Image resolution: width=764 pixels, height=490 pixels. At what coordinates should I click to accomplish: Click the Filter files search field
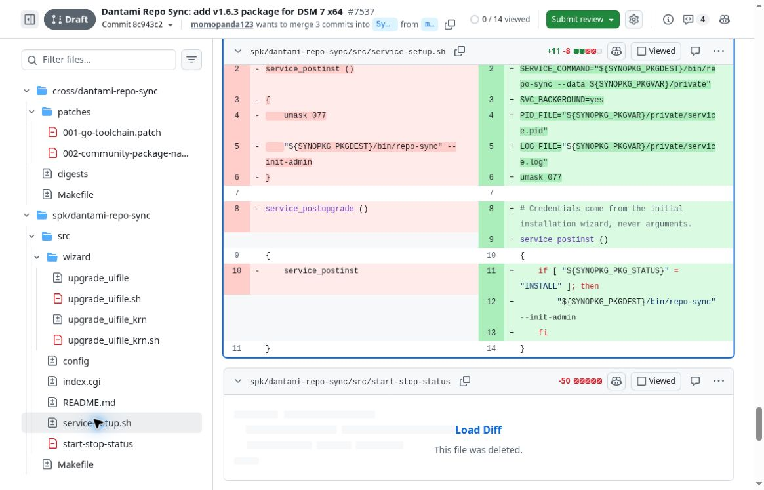point(99,60)
